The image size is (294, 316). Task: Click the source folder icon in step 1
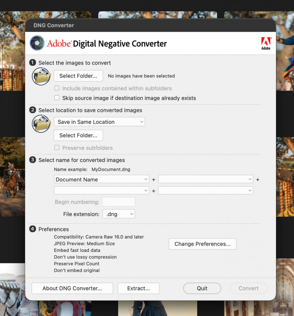pyautogui.click(x=41, y=76)
